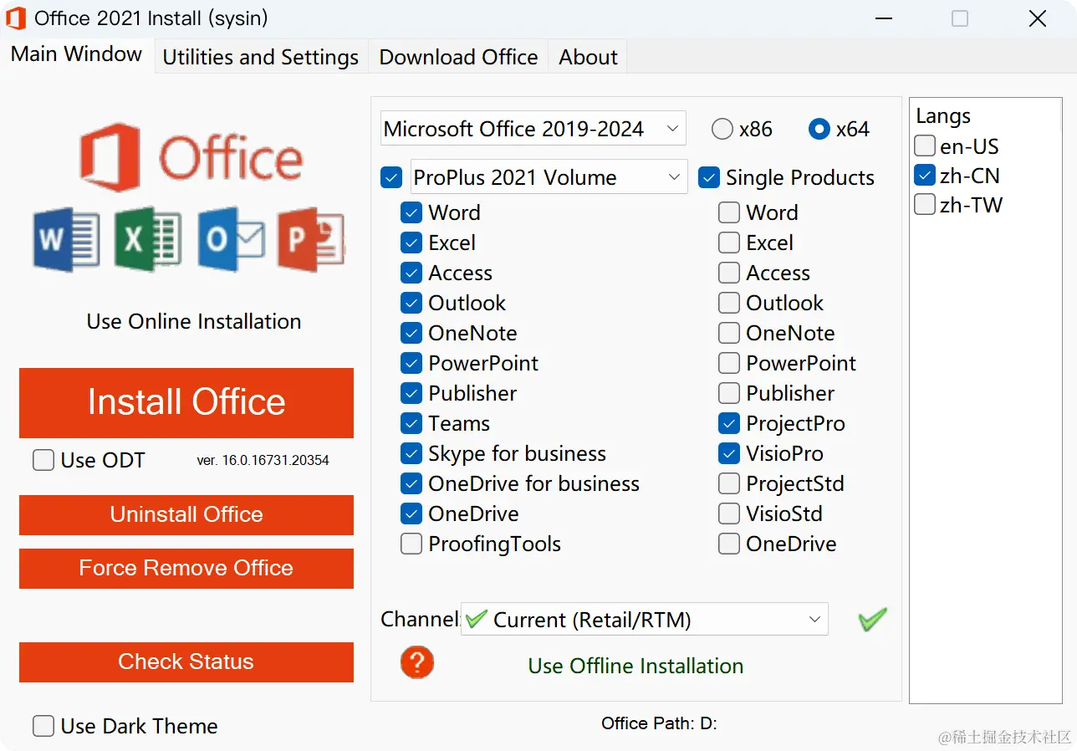
Task: Open the Download Office tab
Action: [x=458, y=57]
